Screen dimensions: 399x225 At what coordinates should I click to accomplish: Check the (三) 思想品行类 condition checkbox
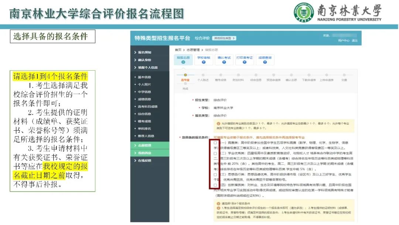[x=215, y=174]
